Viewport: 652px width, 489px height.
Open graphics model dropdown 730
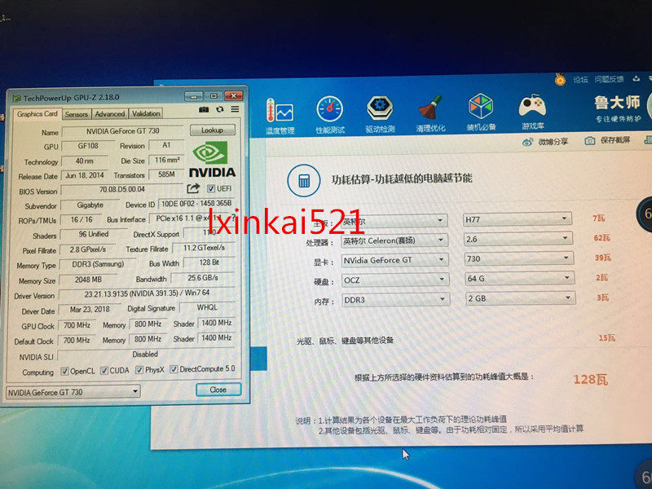[519, 258]
